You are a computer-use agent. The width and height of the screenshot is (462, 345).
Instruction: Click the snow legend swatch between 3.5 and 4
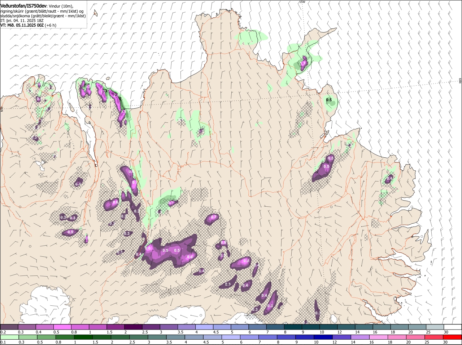tap(186, 327)
